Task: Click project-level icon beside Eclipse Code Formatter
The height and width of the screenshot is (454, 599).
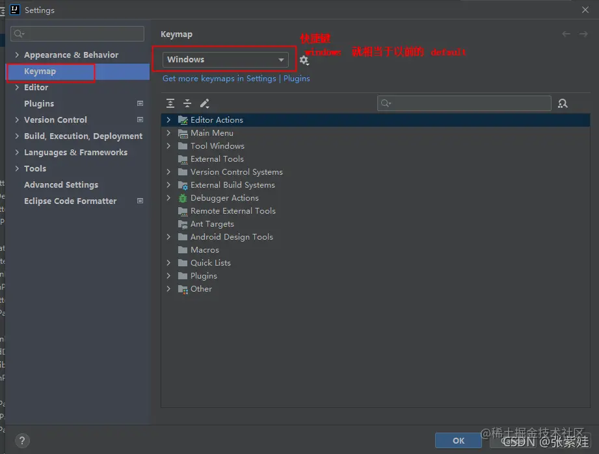Action: click(x=140, y=201)
